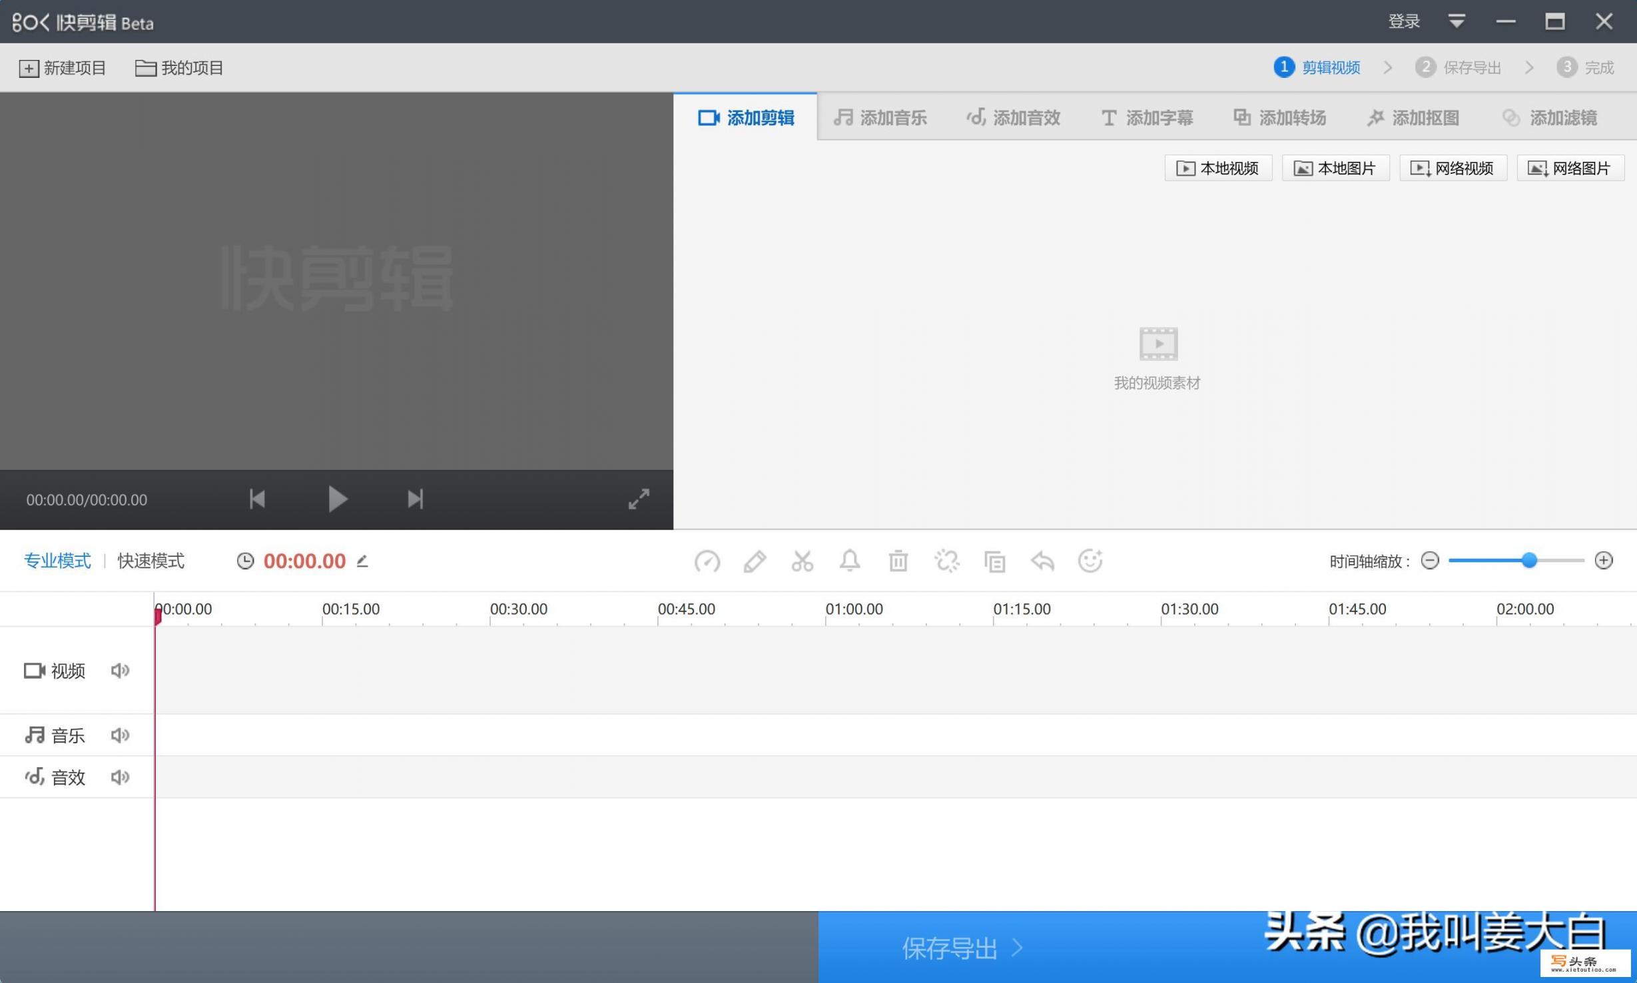This screenshot has height=983, width=1637.
Task: Click the 时间轴缩放 slider handle
Action: click(x=1529, y=560)
